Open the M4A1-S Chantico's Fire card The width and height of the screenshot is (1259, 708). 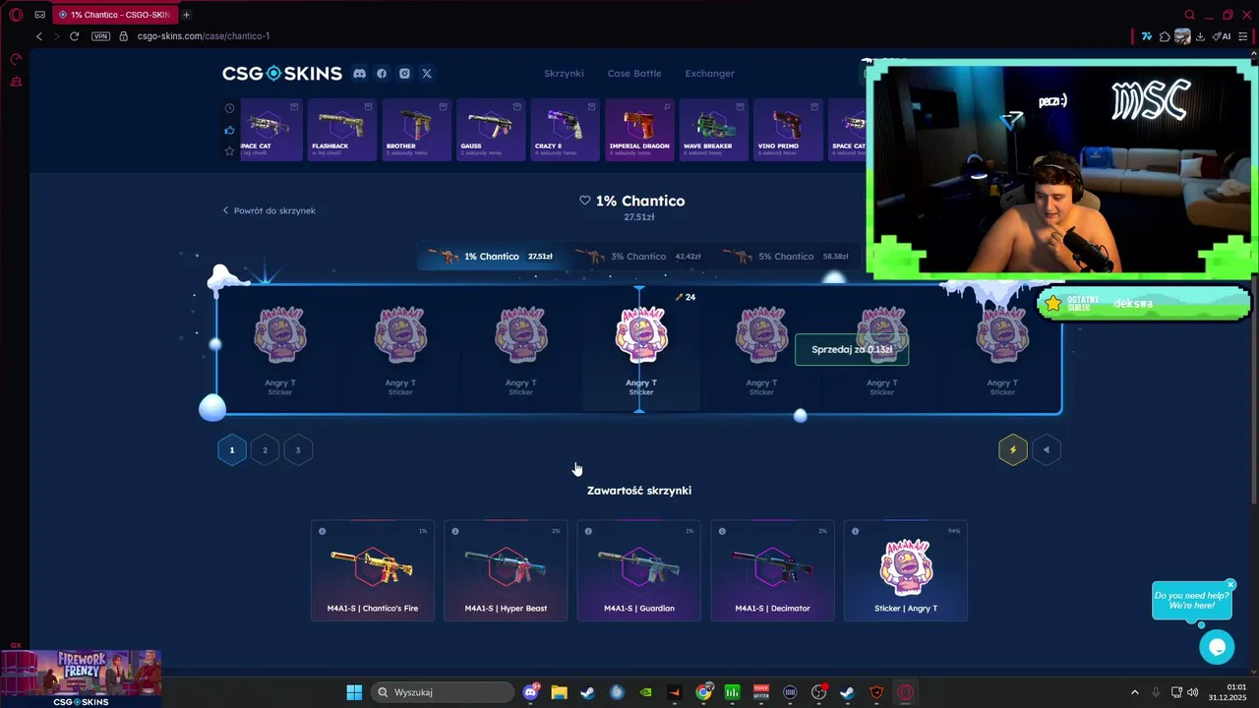[x=373, y=570]
